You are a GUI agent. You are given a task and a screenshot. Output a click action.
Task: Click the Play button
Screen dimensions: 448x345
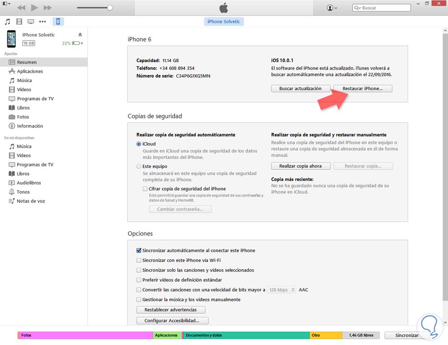34,8
